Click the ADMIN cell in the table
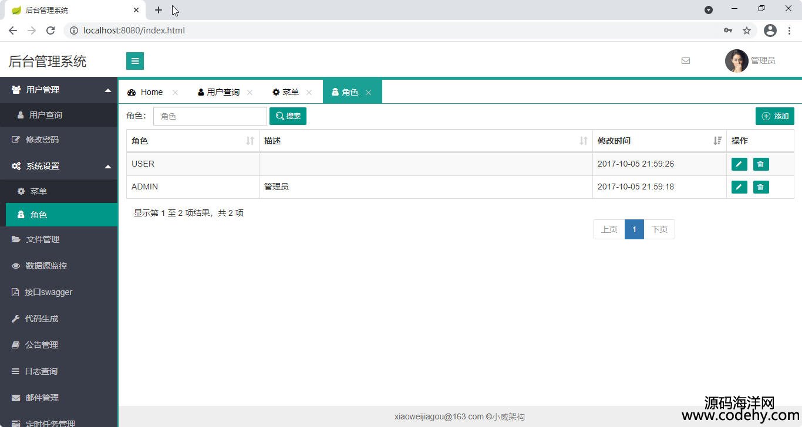 coord(193,187)
